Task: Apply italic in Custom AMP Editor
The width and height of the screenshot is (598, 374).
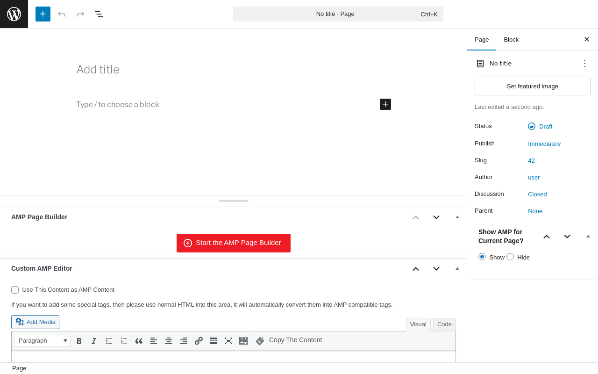Action: (x=94, y=341)
